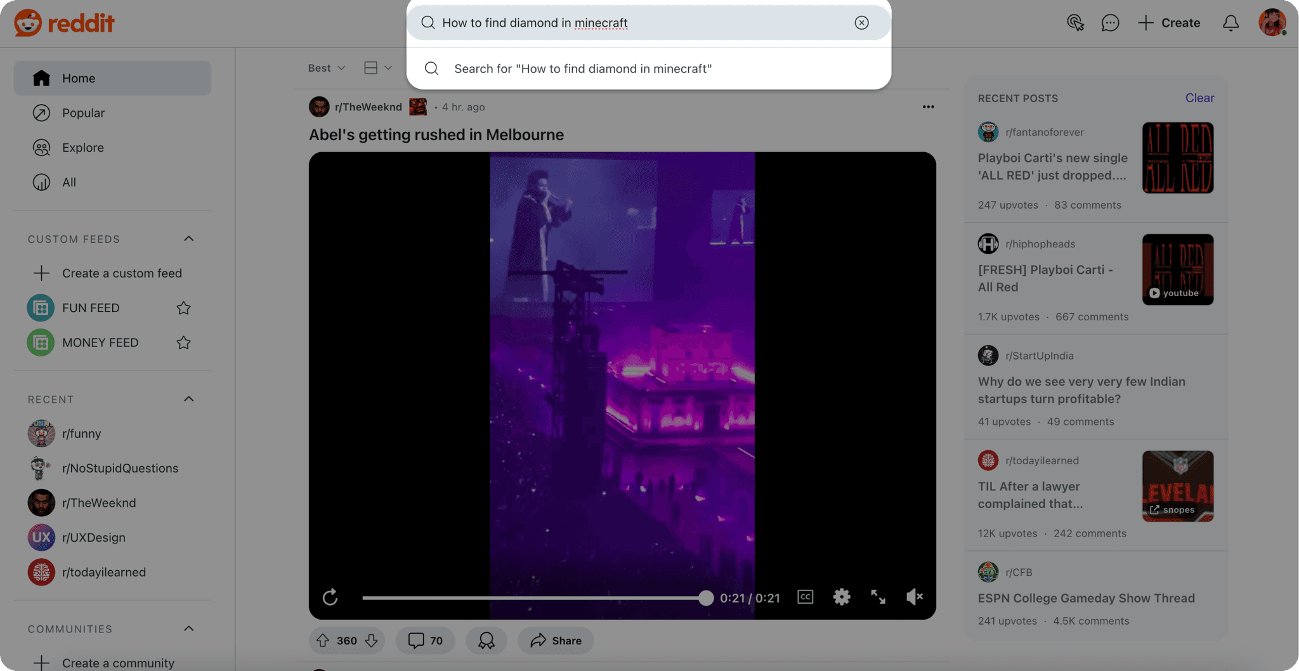Enter video fullscreen mode
The height and width of the screenshot is (671, 1299).
[x=878, y=597]
